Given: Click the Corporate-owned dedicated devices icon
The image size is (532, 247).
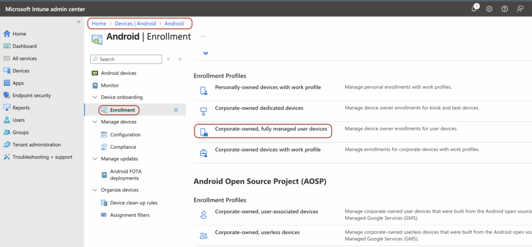Looking at the screenshot, I should tap(204, 110).
